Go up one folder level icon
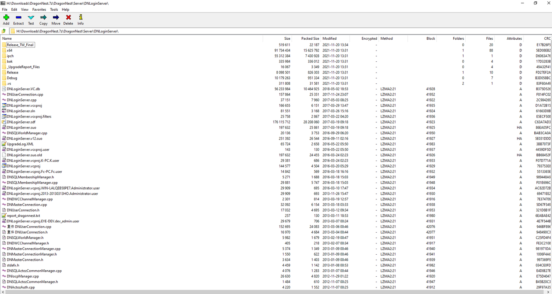This screenshot has height=294, width=552. tap(4, 31)
